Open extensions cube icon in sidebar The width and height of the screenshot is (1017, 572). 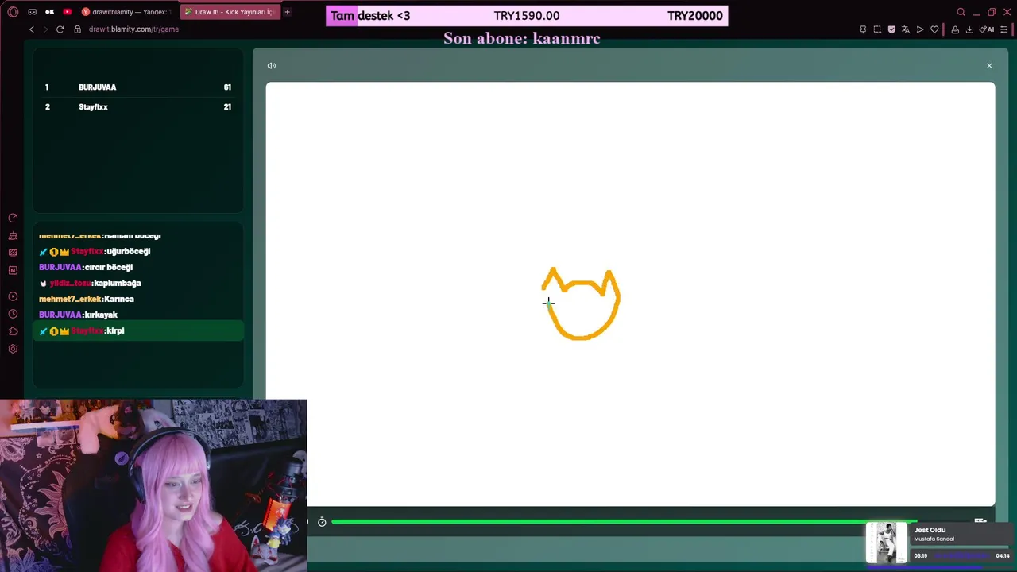coord(13,331)
